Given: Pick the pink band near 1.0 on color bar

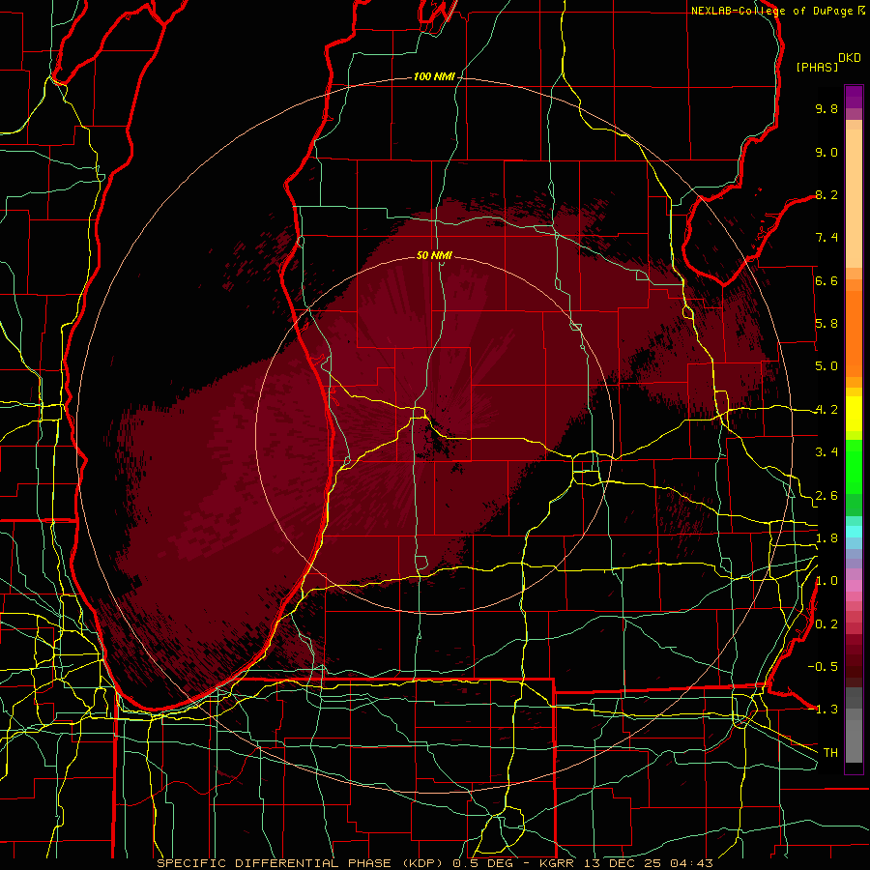Looking at the screenshot, I should click(854, 585).
